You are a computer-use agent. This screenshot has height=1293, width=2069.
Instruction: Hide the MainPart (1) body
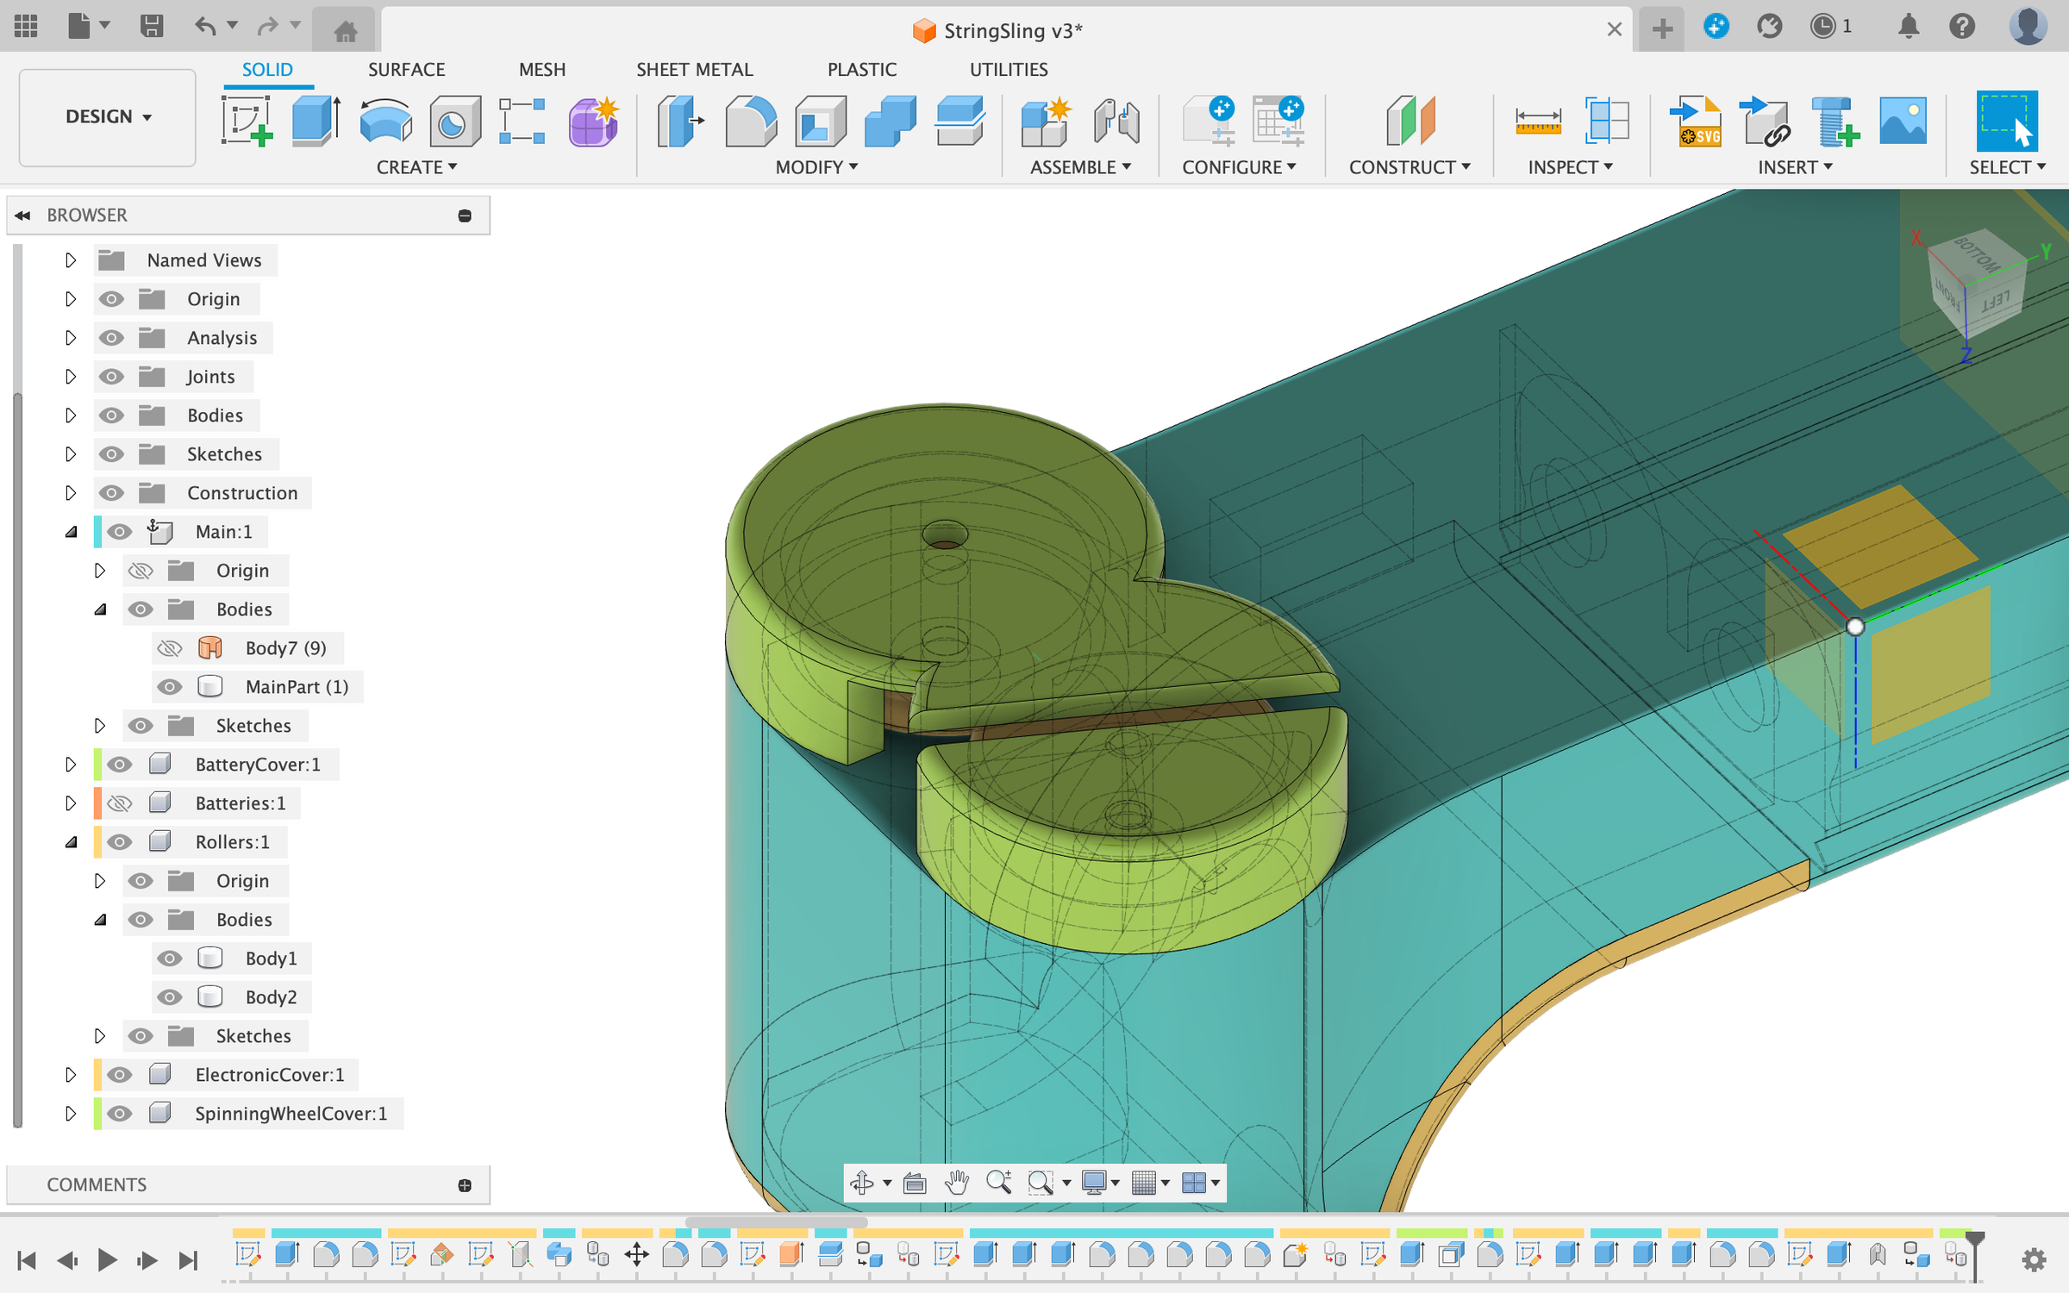(170, 687)
